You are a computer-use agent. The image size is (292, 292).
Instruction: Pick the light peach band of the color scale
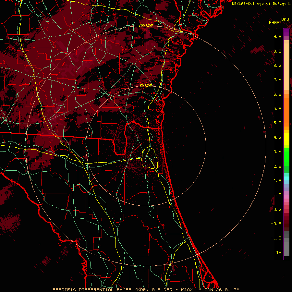286,67
